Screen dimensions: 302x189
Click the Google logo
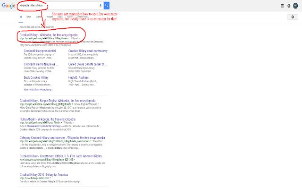(8, 6)
